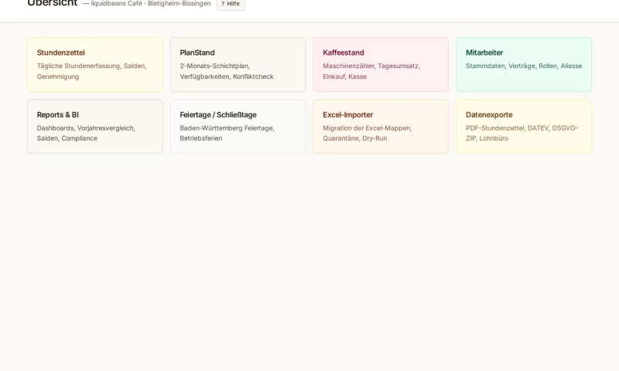
Task: Click the 'liquidbeans Café · Bietigheim-Bissingen' subtitle
Action: click(150, 4)
